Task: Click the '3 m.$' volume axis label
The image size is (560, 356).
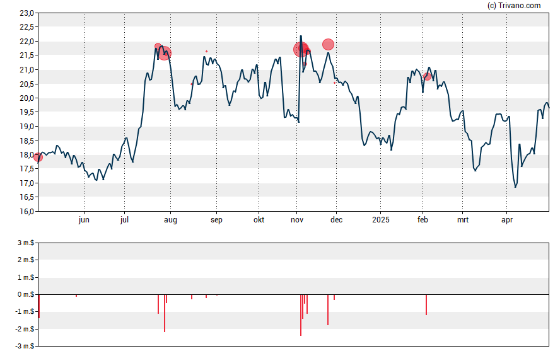Action: (x=26, y=243)
